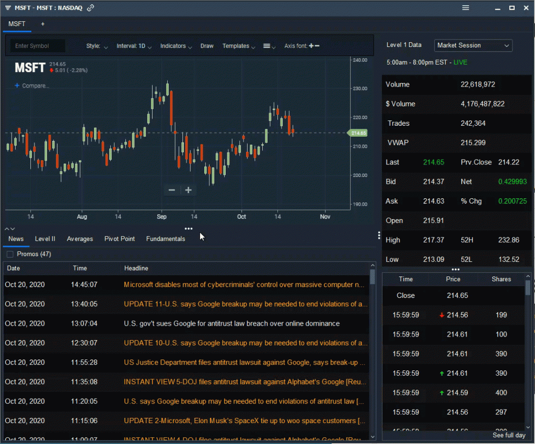Toggle the Promos checkbox in News panel
The height and width of the screenshot is (444, 535).
tap(9, 254)
